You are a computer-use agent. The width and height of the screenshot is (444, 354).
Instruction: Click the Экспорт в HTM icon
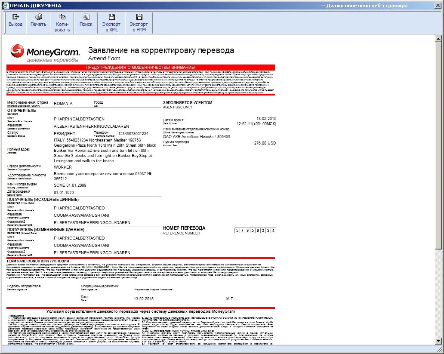pyautogui.click(x=139, y=17)
